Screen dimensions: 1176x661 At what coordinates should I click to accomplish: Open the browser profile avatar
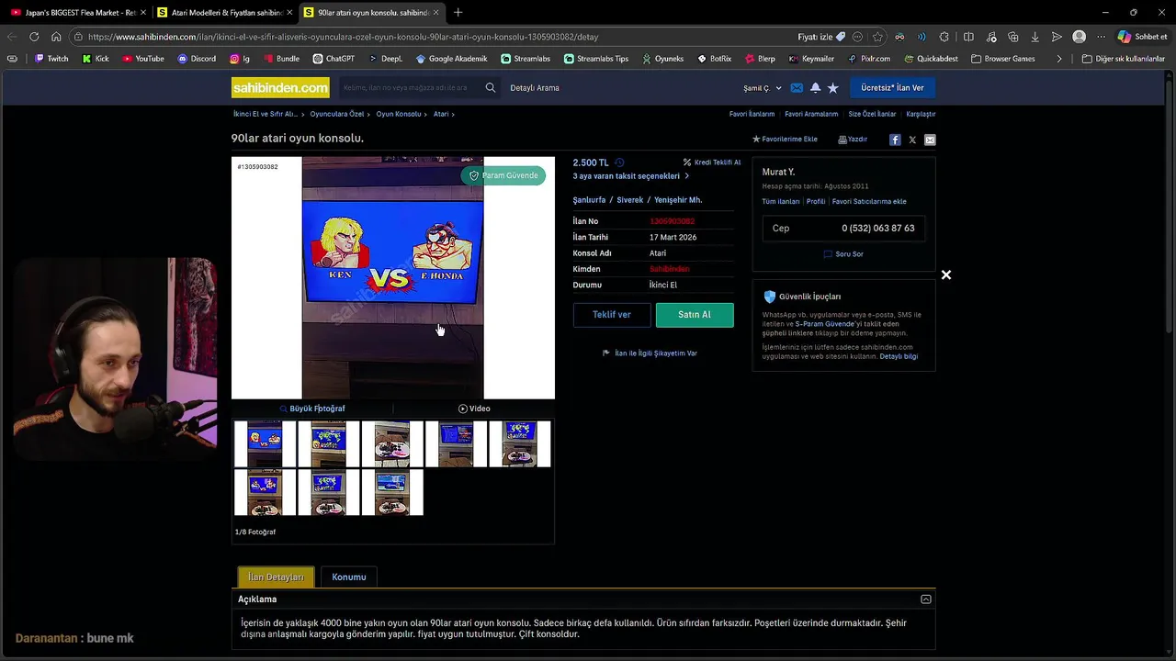tap(1079, 37)
